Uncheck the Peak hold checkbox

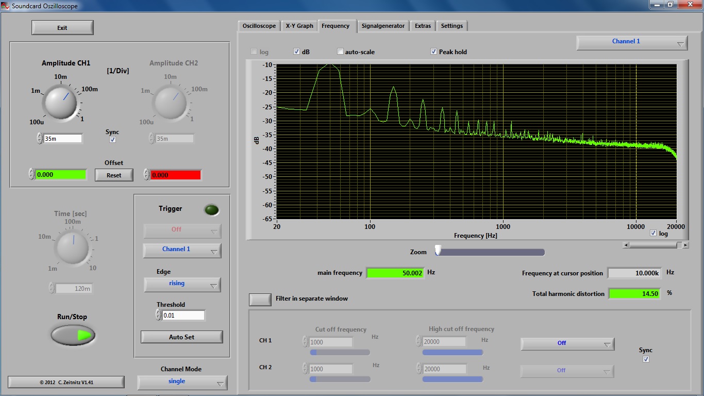point(433,52)
